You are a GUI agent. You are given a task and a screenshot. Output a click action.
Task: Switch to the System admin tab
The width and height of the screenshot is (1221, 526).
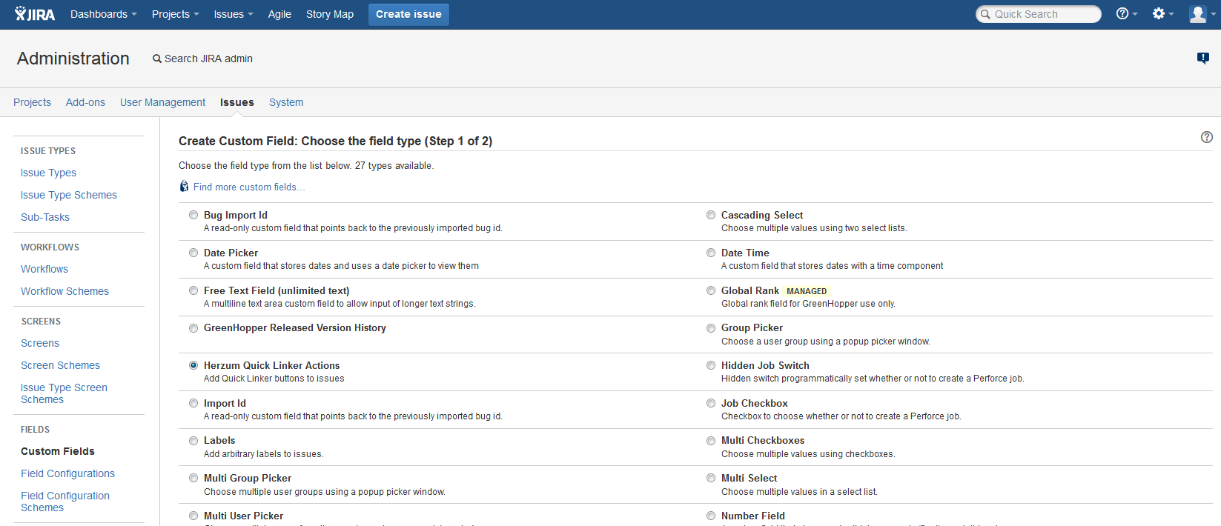pos(285,102)
